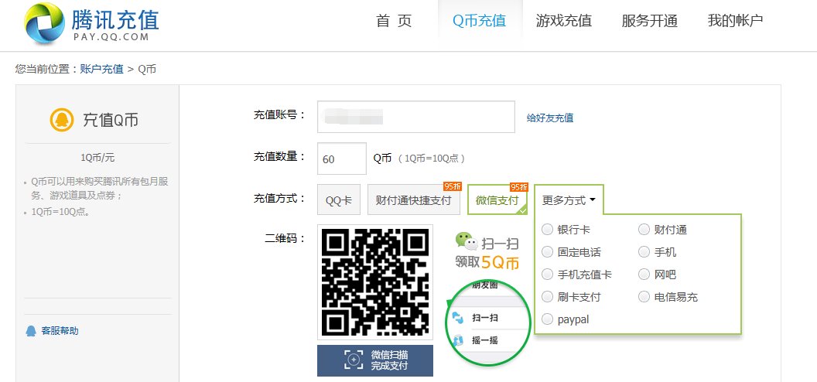The image size is (817, 382).
Task: Select the 刷卡支付 radio option
Action: [x=547, y=297]
